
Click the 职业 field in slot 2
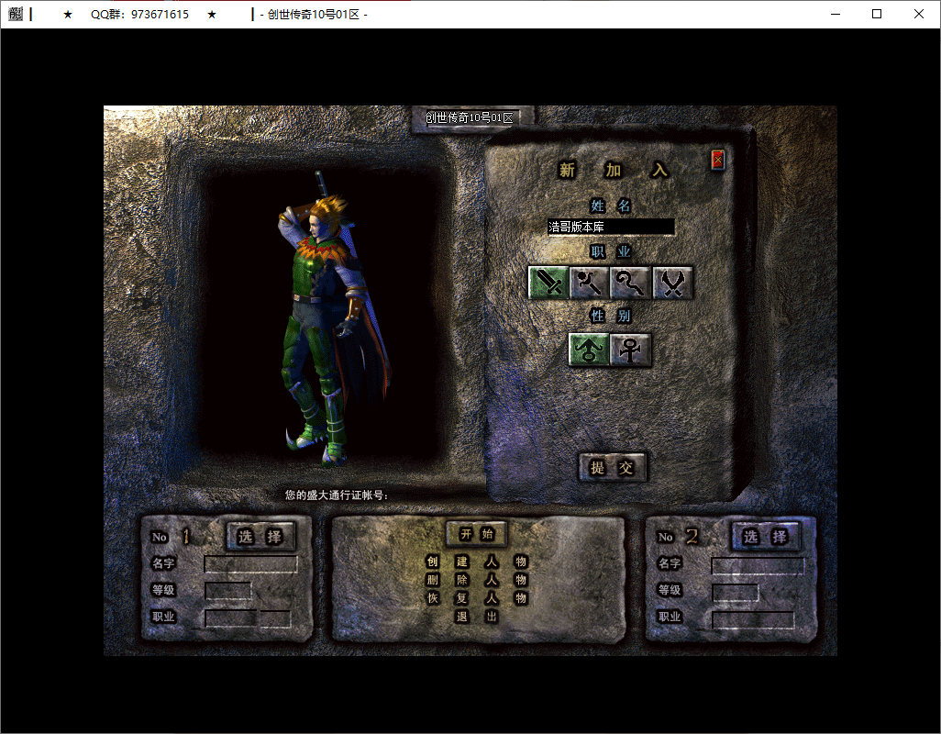point(753,619)
